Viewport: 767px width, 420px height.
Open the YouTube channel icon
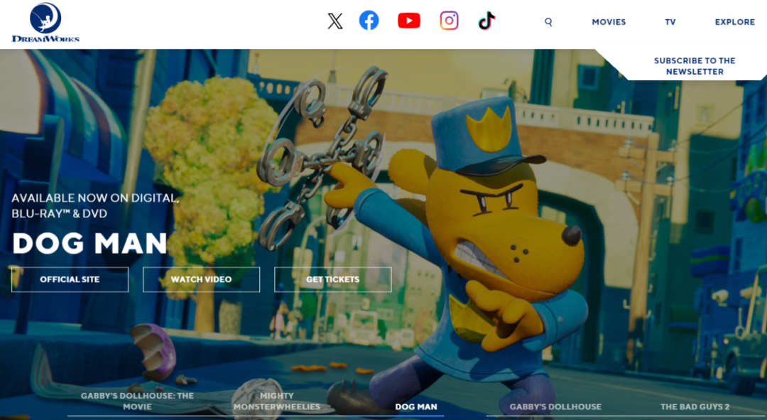point(409,21)
